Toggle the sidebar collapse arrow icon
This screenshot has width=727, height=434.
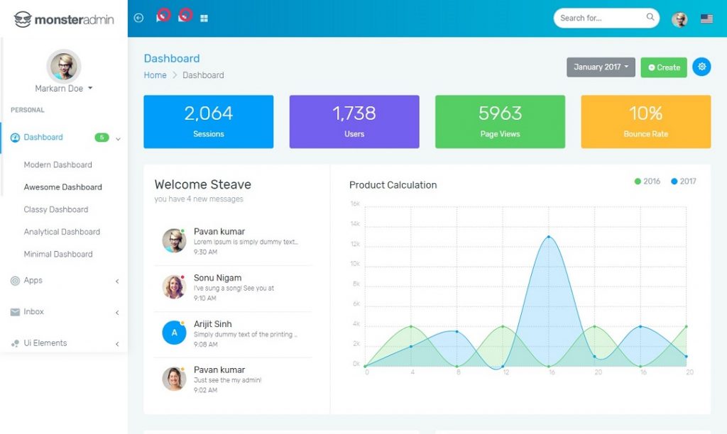coord(138,18)
